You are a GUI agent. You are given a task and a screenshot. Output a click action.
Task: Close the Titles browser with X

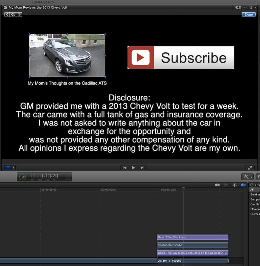pyautogui.click(x=252, y=185)
